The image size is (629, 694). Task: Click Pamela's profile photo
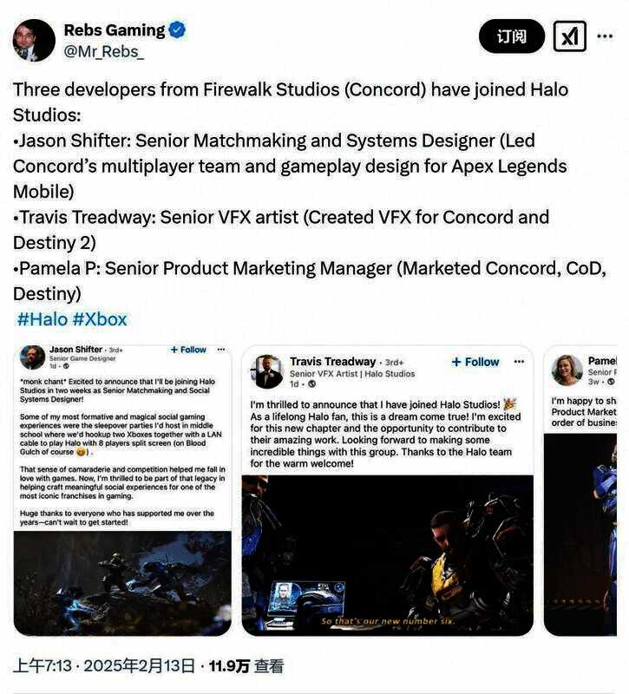(x=567, y=370)
